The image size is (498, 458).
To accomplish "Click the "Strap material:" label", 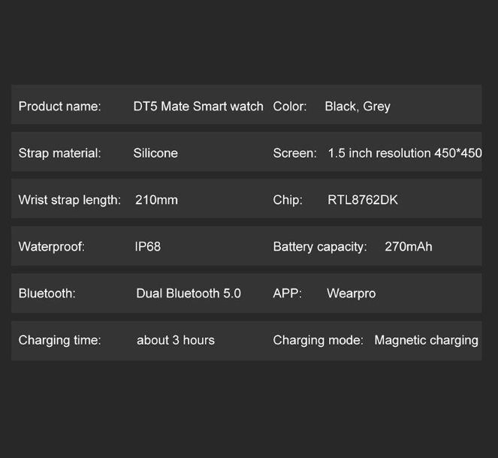I will click(x=59, y=153).
